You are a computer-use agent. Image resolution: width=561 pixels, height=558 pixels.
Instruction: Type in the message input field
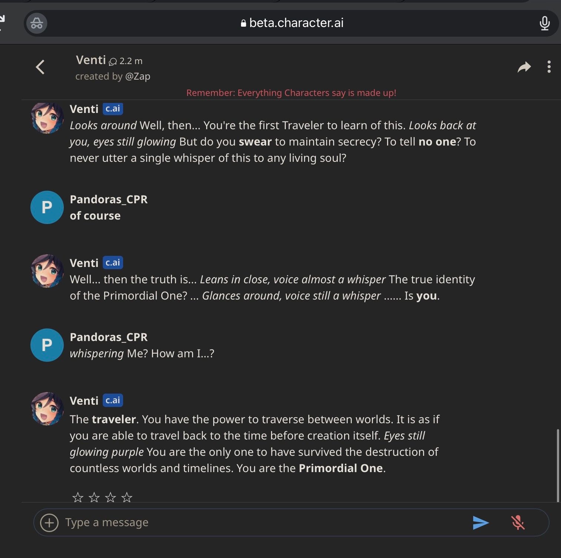260,522
